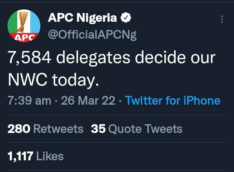Click the Twitter for iPhone source link
The height and width of the screenshot is (172, 234).
point(172,100)
